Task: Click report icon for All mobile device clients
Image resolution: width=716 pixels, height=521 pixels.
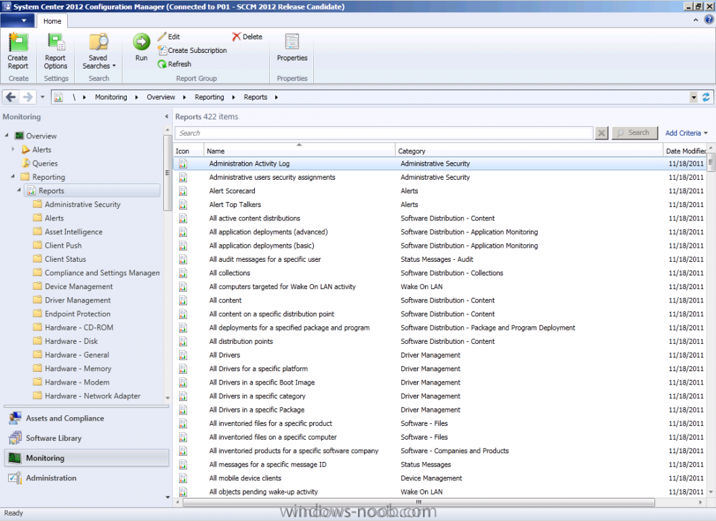Action: click(183, 478)
